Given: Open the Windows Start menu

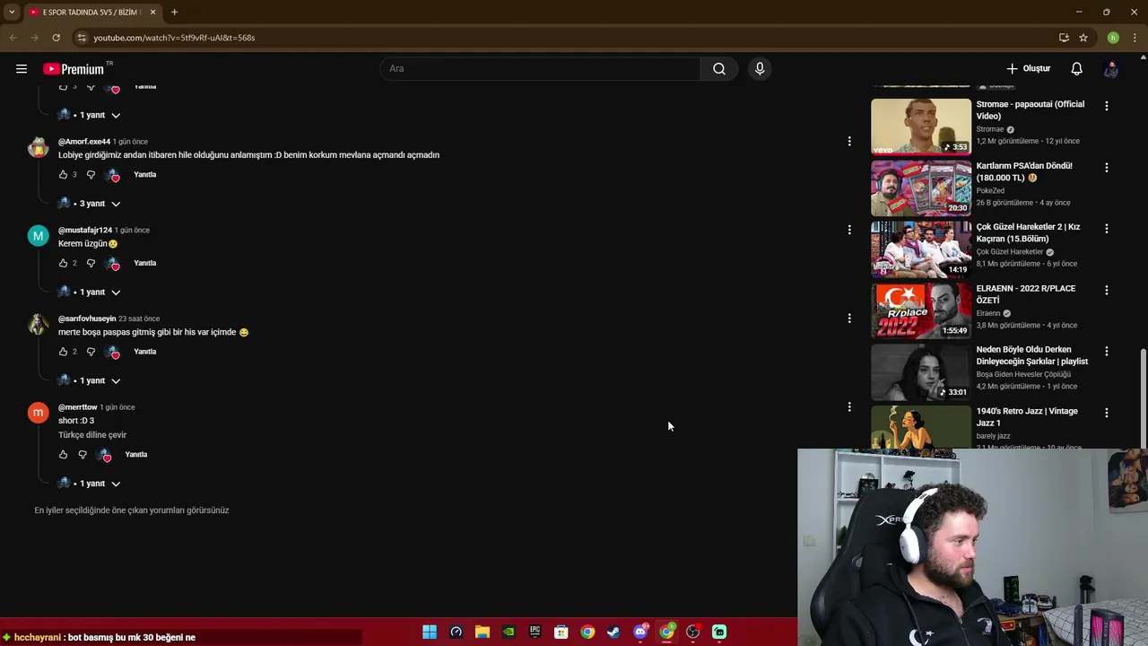Looking at the screenshot, I should point(430,633).
